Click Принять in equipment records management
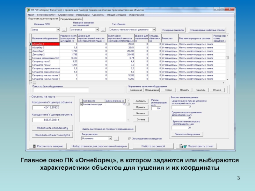 [x=185, y=90]
